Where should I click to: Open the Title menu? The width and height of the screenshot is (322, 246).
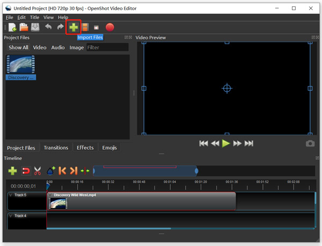pos(34,18)
